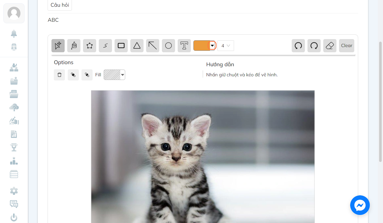This screenshot has height=223, width=383.
Task: Open the single folder sidebar icon
Action: click(14, 81)
